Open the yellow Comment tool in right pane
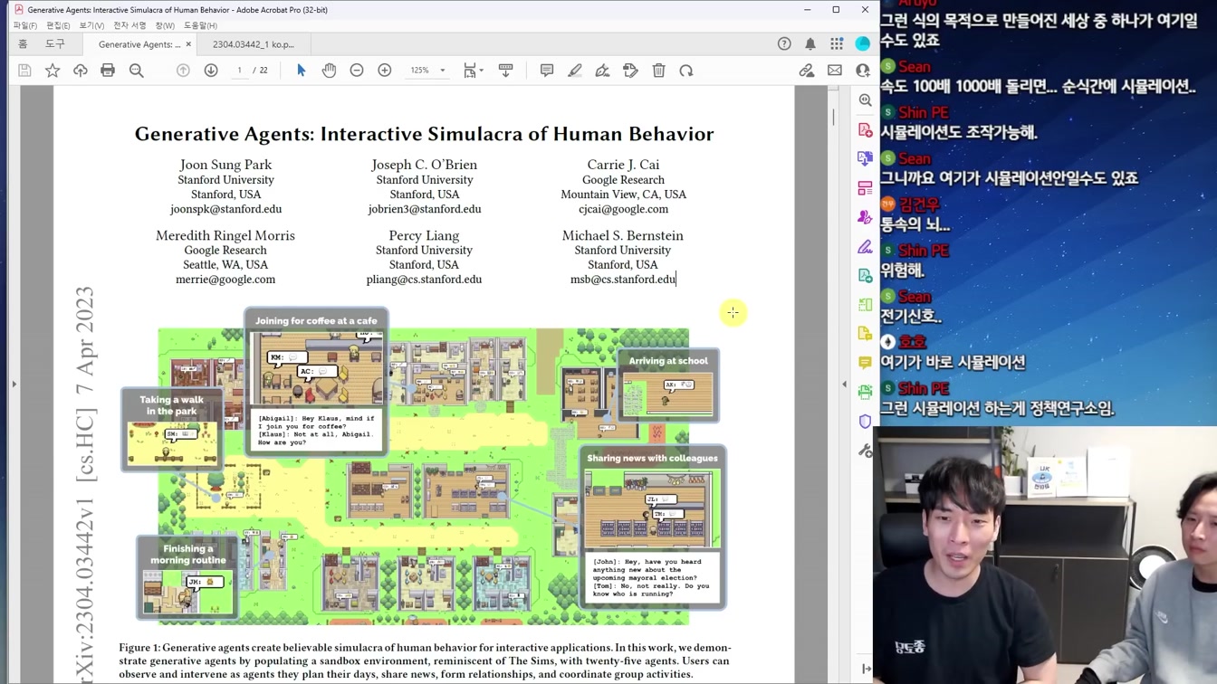 click(x=866, y=362)
